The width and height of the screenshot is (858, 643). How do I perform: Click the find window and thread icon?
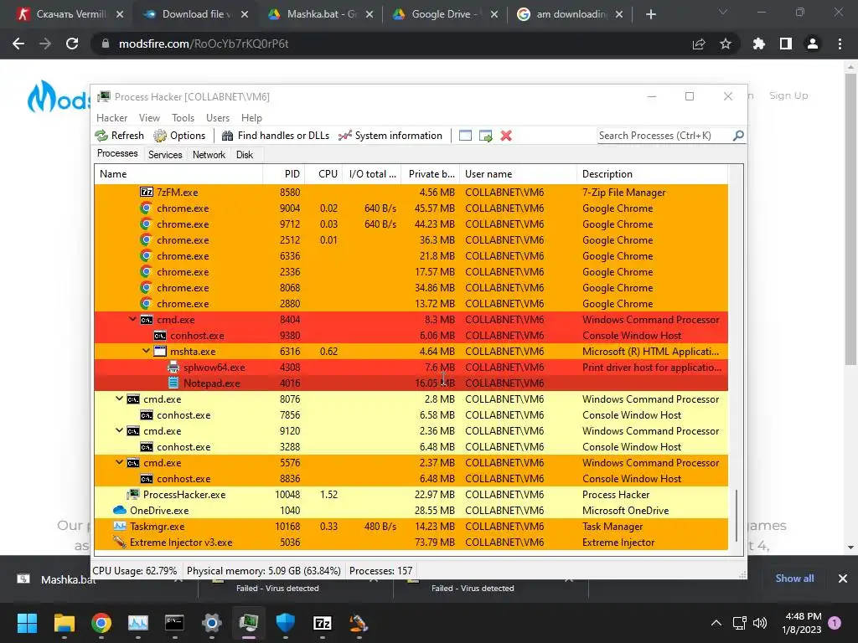click(485, 136)
